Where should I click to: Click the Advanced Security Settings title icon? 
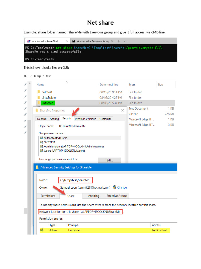37,167
